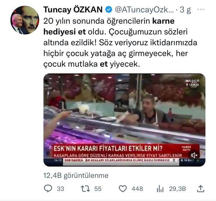
Task: Play the embedded butcher shop video
Action: (125, 120)
